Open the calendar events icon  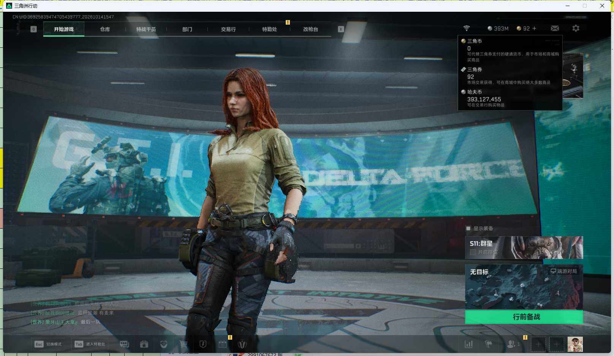(x=223, y=344)
